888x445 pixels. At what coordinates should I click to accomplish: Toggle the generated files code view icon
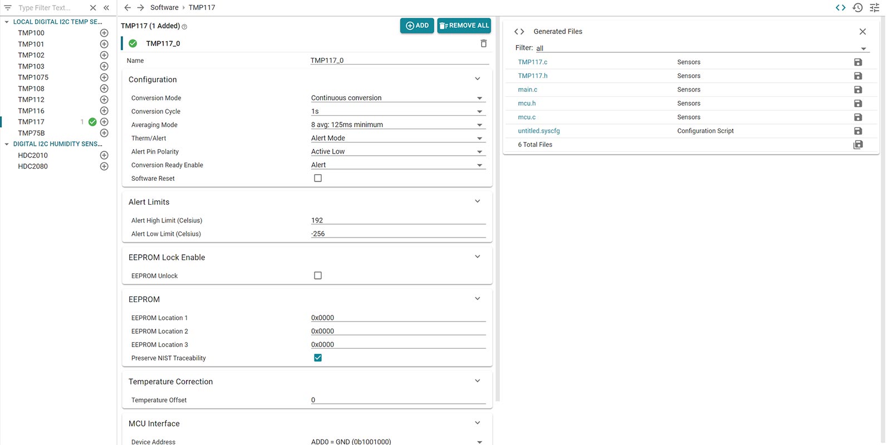841,8
